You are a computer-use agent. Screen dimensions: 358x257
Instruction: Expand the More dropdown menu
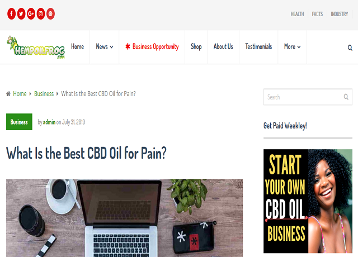pos(292,47)
